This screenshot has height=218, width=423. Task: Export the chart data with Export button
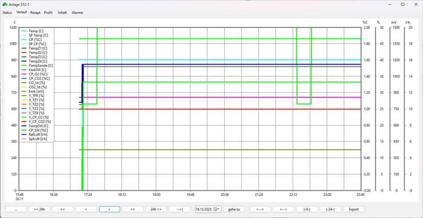pyautogui.click(x=353, y=209)
